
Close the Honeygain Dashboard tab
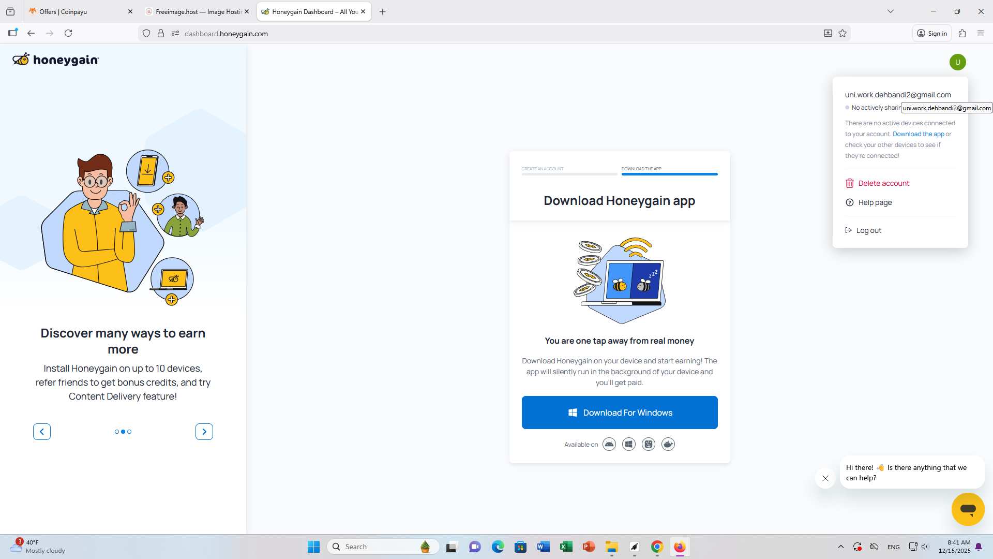[363, 11]
